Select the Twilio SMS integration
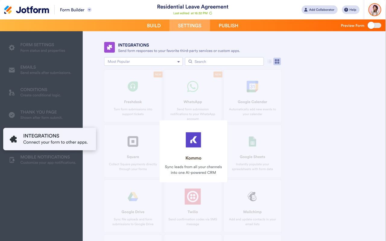 click(x=193, y=206)
